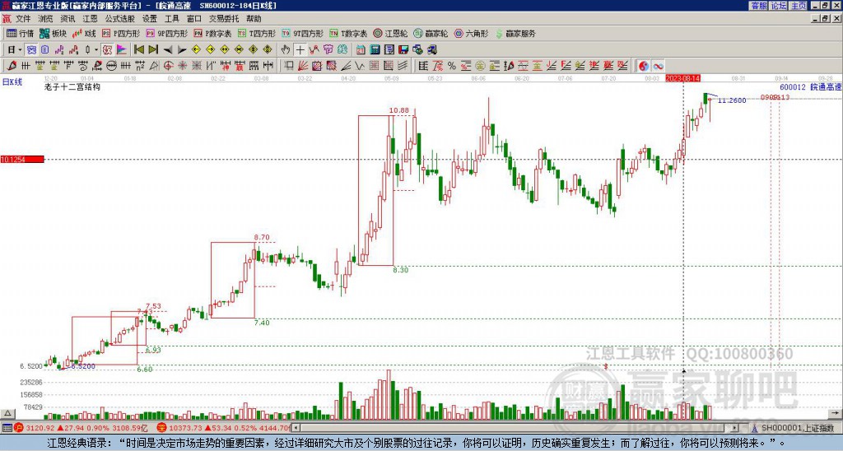Open the 窗口 menu
Image resolution: width=843 pixels, height=451 pixels.
(x=194, y=19)
